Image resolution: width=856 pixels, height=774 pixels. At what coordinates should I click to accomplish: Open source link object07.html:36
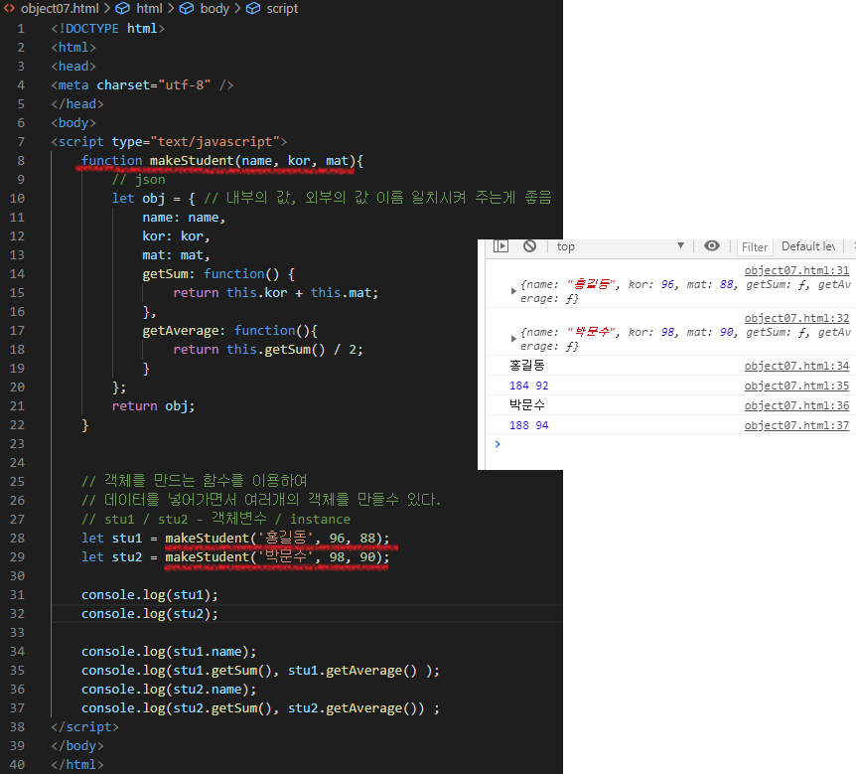tap(796, 405)
